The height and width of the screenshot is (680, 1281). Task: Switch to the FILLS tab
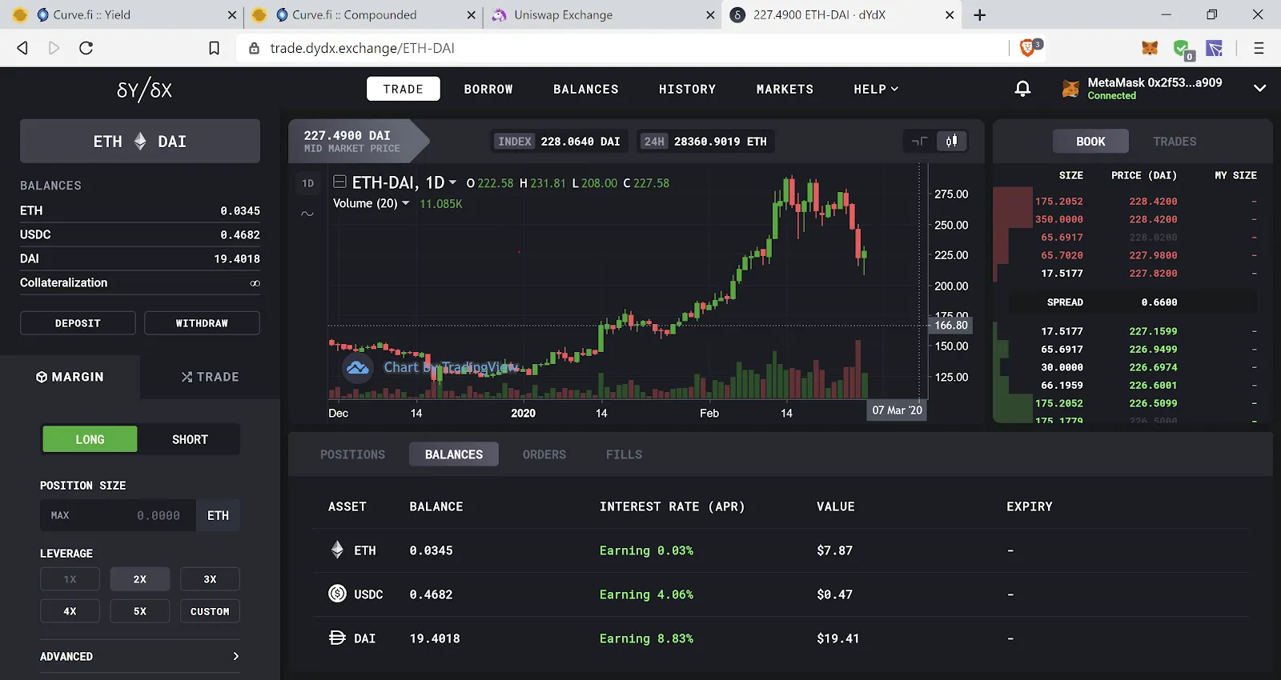click(x=624, y=454)
